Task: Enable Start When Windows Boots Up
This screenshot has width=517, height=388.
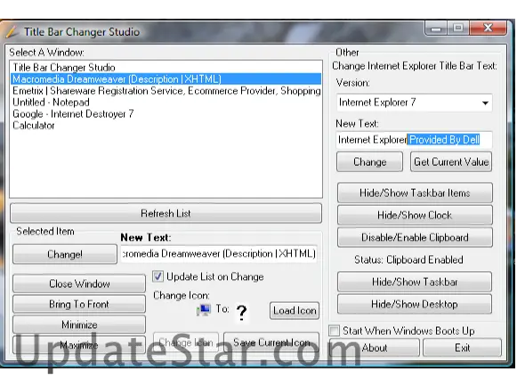Action: point(334,330)
